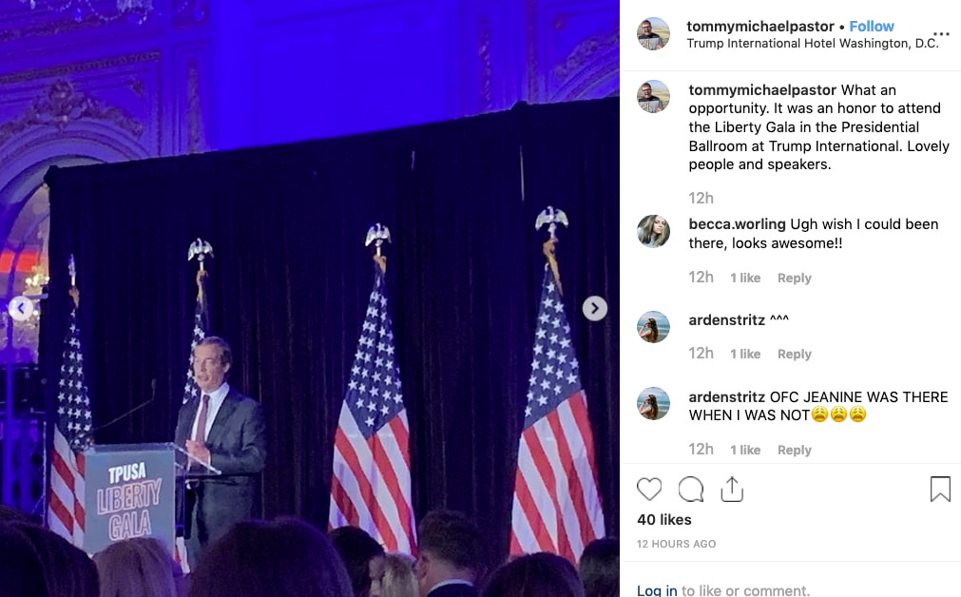Image resolution: width=961 pixels, height=597 pixels.
Task: Open becca.worling profile picture
Action: pyautogui.click(x=653, y=231)
